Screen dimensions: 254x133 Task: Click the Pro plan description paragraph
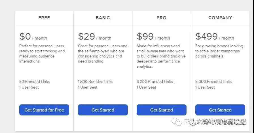[x=161, y=56]
